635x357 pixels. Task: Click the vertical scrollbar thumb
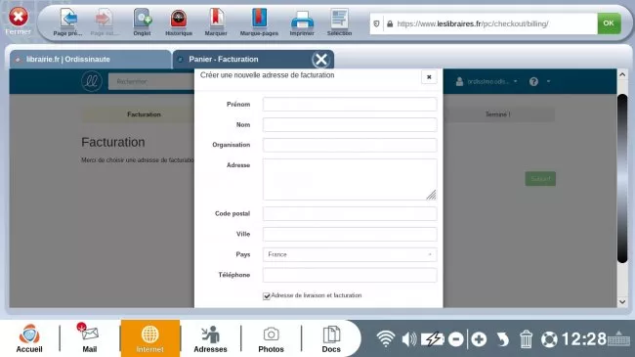pos(622,178)
